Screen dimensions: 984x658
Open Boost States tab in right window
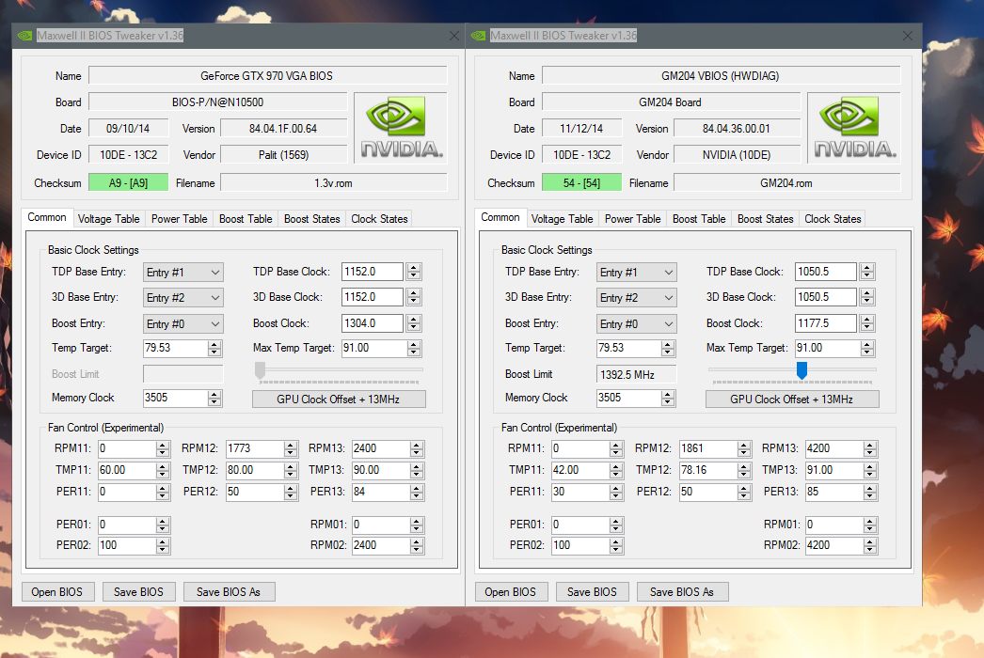tap(766, 219)
